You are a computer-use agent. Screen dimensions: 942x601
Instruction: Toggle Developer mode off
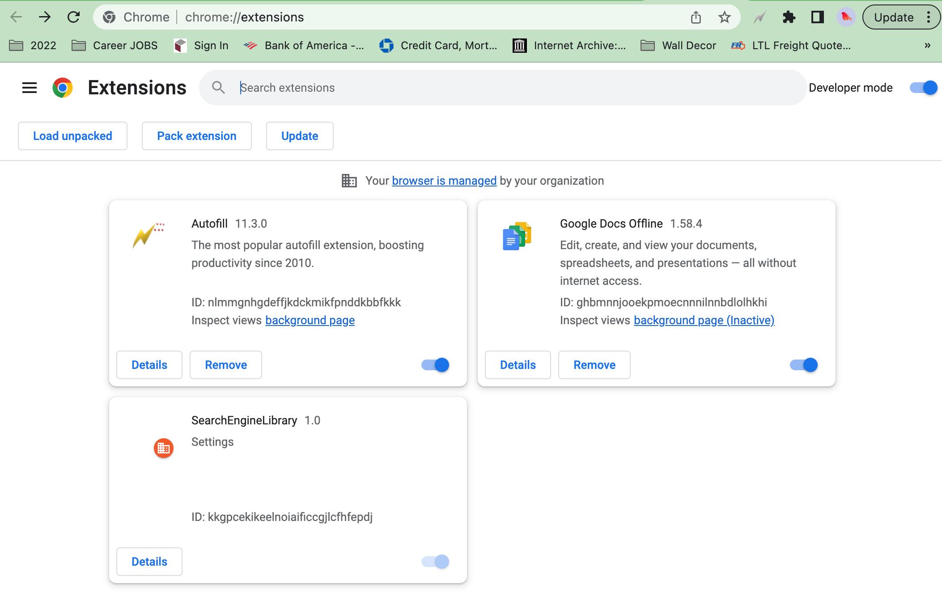coord(923,88)
